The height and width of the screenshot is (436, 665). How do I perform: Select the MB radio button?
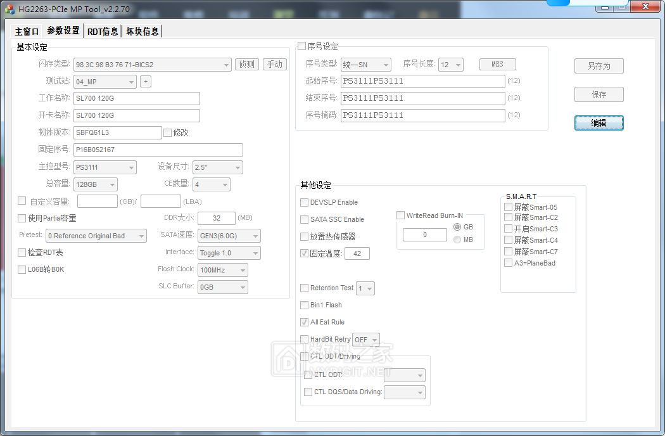coord(457,240)
